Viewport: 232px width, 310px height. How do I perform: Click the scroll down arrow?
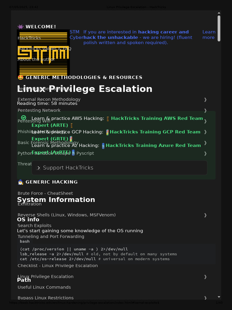(x=219, y=297)
